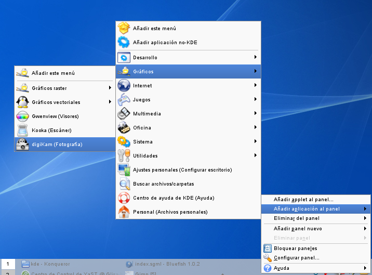
Task: Select Añadir applet al panel
Action: (x=303, y=200)
